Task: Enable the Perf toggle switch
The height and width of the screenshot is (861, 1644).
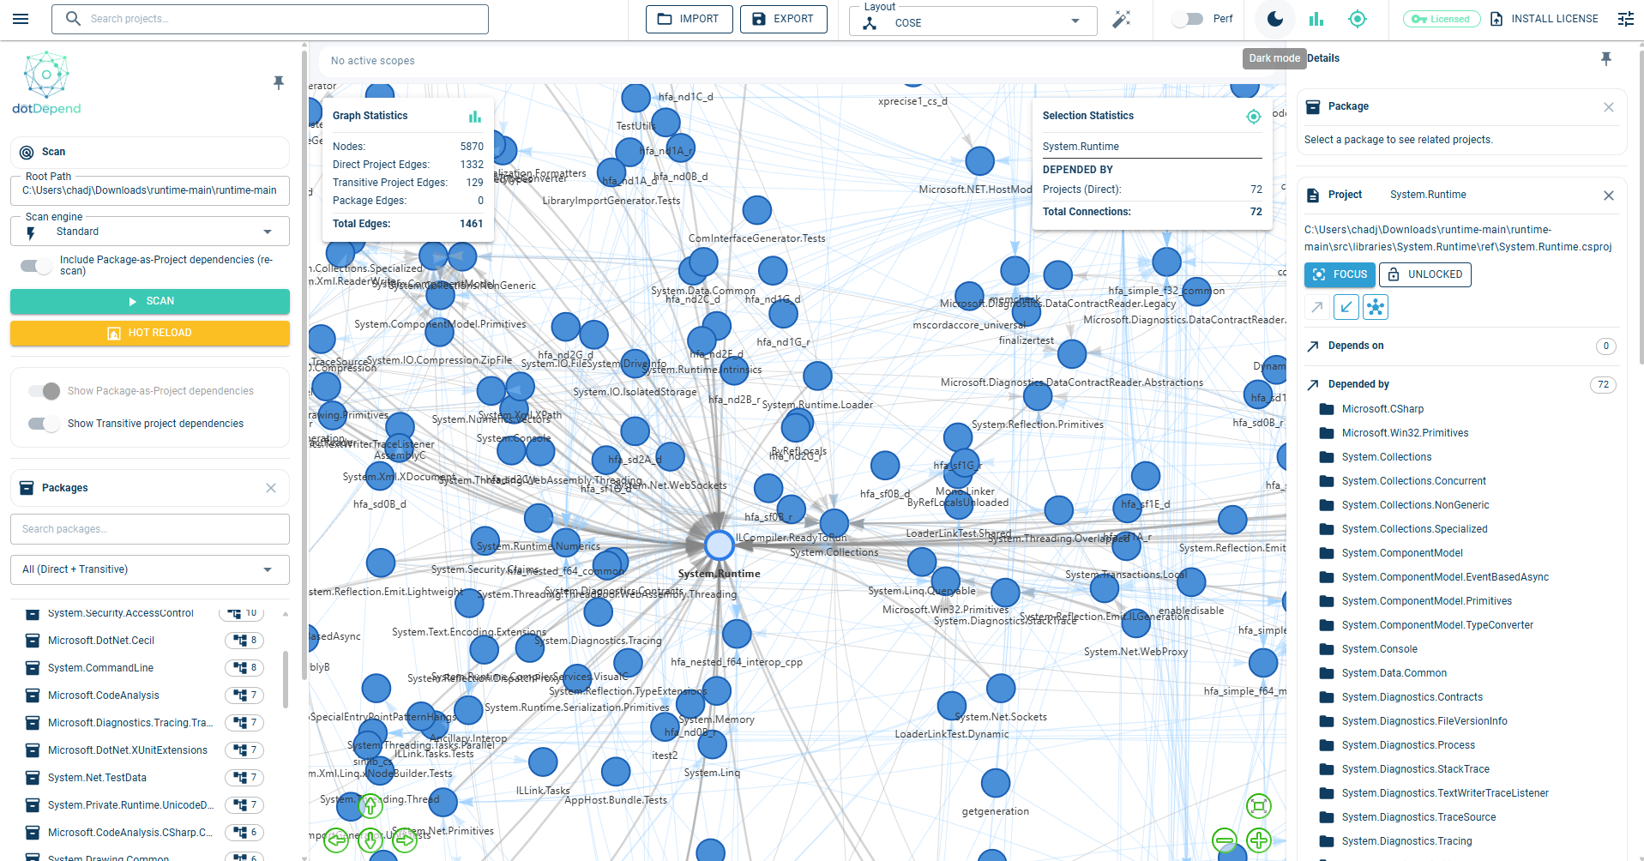Action: (x=1188, y=19)
